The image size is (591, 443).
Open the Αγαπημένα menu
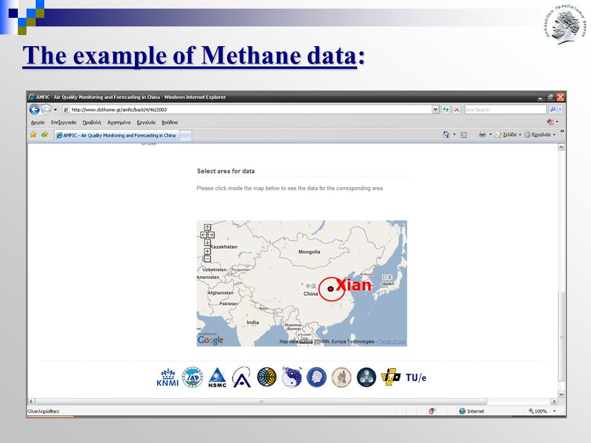pyautogui.click(x=119, y=122)
